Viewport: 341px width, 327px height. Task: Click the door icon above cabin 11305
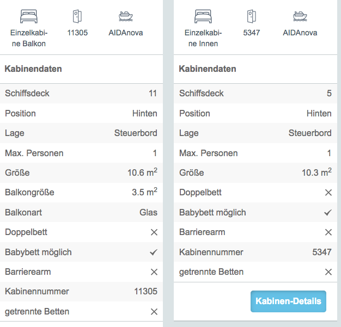coord(77,16)
